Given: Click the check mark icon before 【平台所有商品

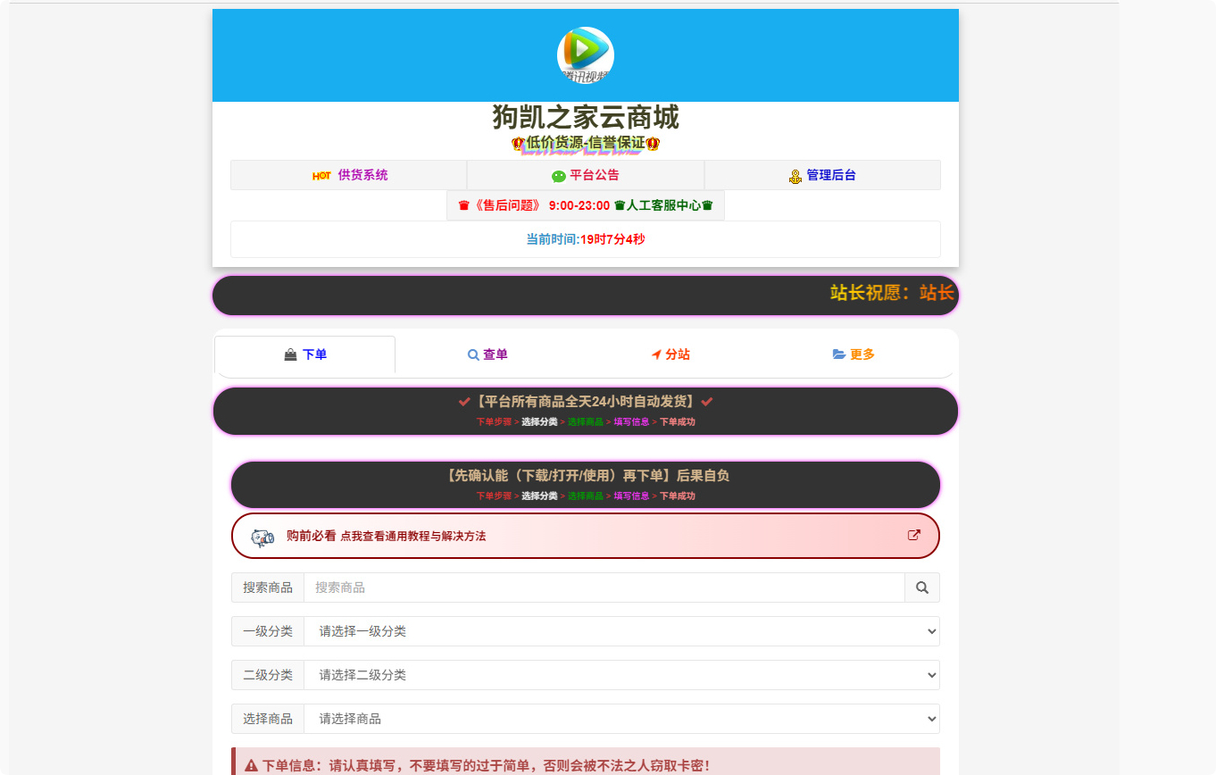Looking at the screenshot, I should click(464, 402).
